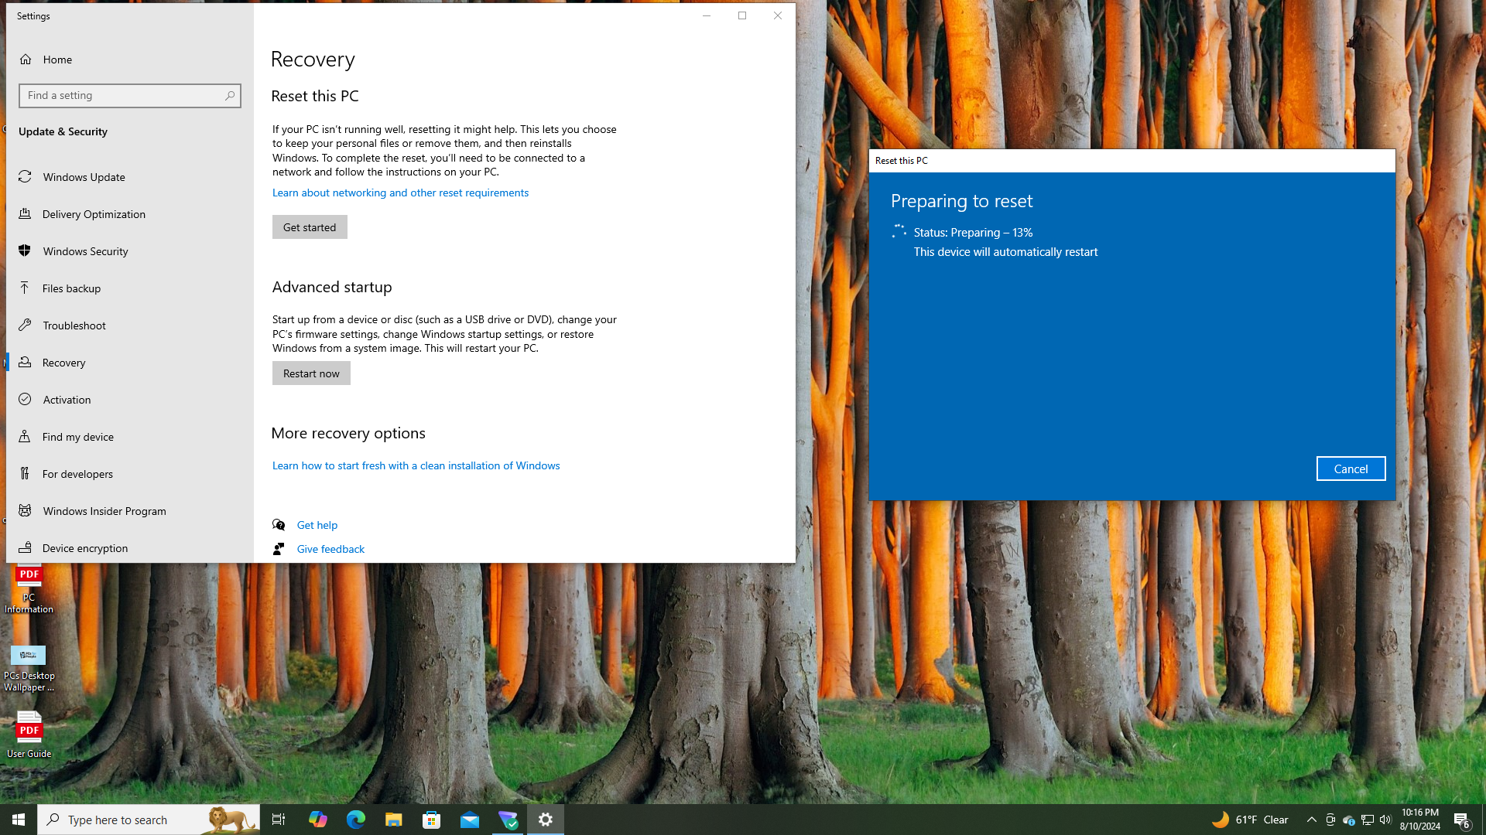Viewport: 1486px width, 835px height.
Task: Open notification center in taskbar
Action: pyautogui.click(x=1461, y=820)
